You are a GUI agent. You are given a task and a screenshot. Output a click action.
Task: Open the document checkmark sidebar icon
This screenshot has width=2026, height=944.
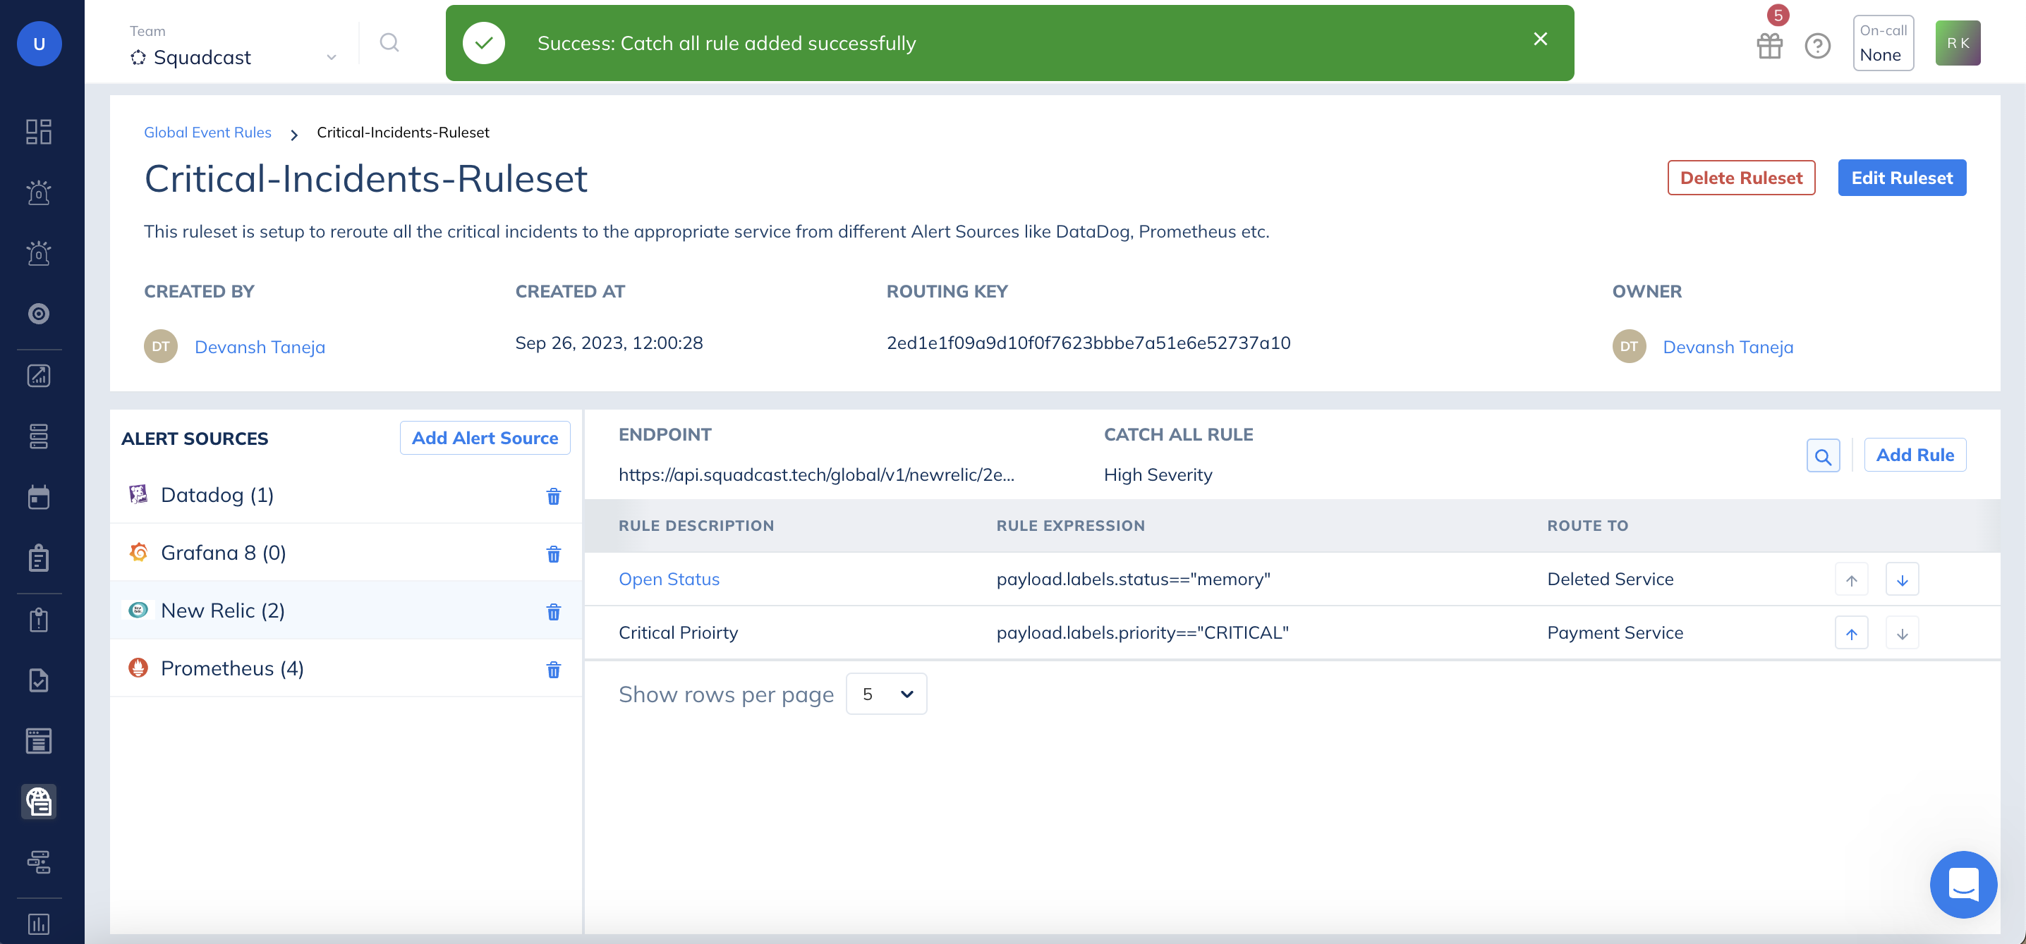(x=39, y=681)
